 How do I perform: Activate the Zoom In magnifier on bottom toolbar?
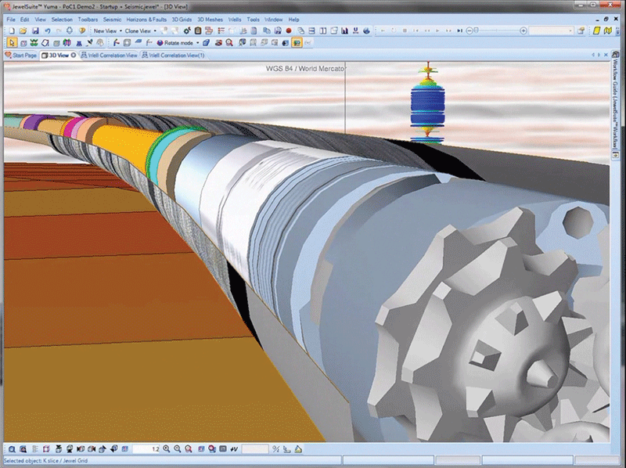(x=167, y=450)
